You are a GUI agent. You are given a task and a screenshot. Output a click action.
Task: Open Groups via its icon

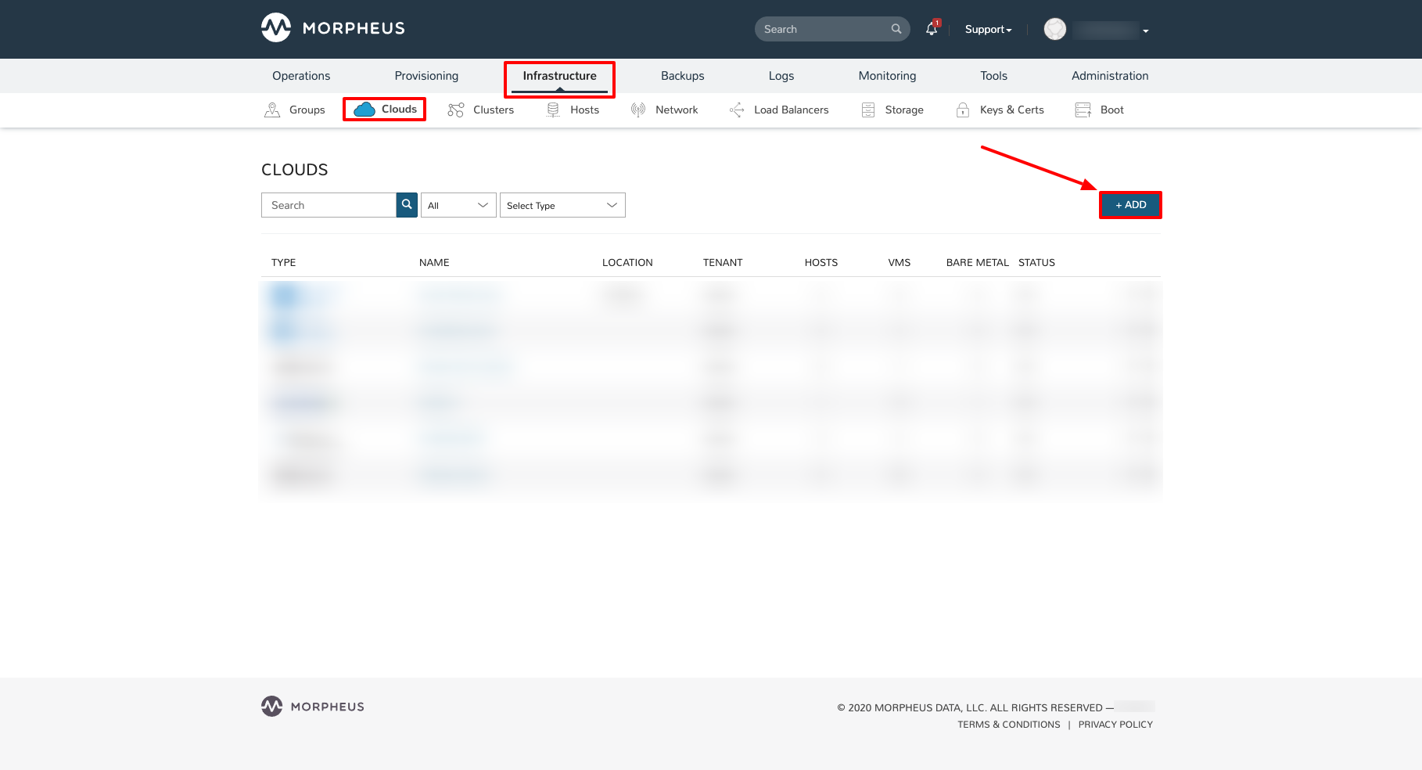click(272, 110)
